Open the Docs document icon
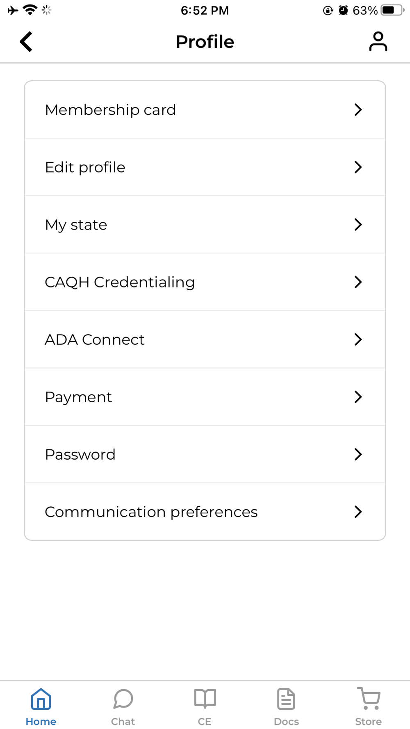This screenshot has width=410, height=729. click(x=286, y=699)
